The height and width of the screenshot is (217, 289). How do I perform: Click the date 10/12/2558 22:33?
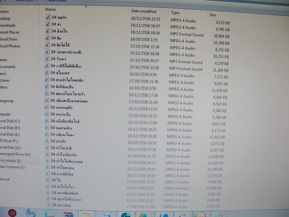click(x=145, y=19)
